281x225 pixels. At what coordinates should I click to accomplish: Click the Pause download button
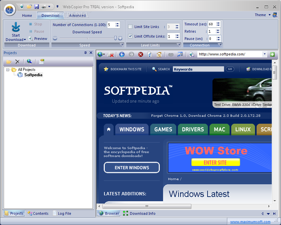pos(37,31)
